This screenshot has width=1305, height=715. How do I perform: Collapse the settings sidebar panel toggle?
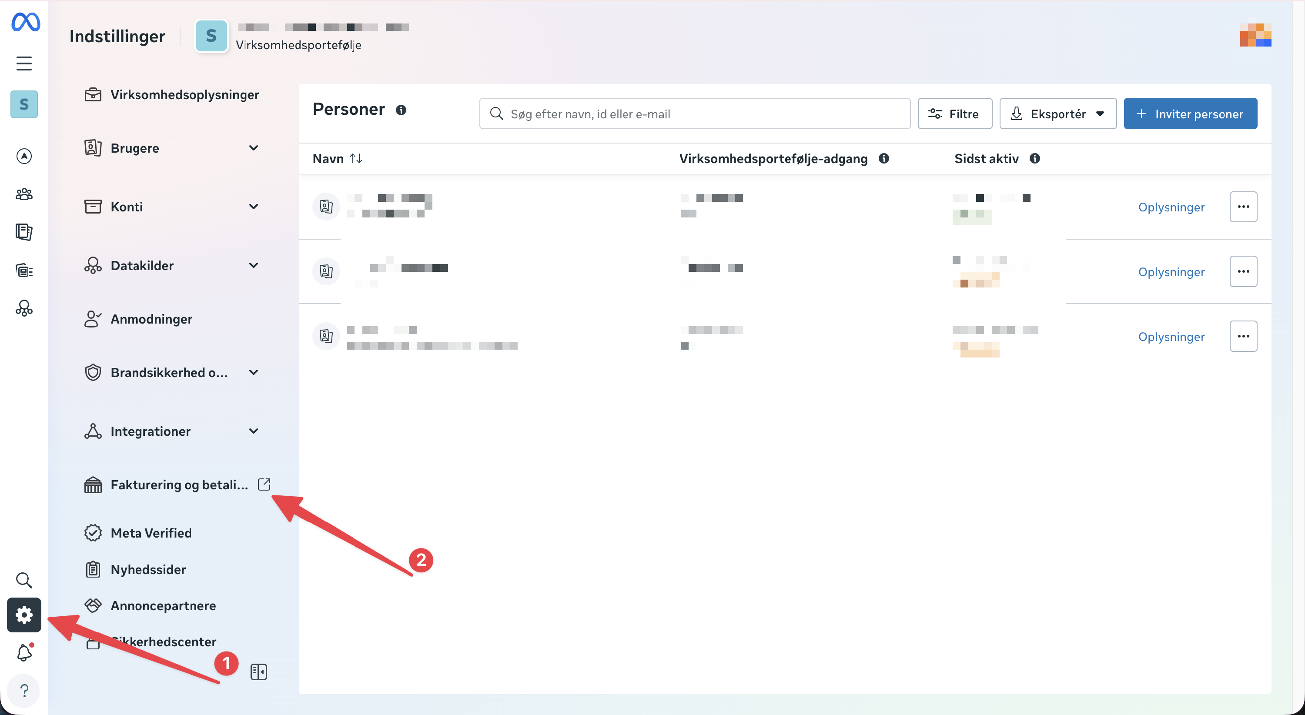click(258, 672)
